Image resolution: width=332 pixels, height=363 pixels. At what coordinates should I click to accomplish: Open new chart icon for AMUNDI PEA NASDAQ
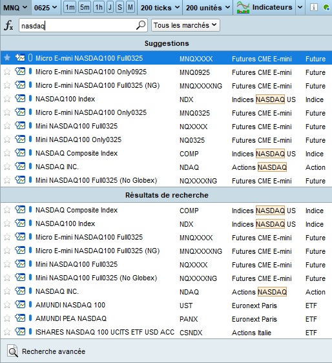click(20, 318)
